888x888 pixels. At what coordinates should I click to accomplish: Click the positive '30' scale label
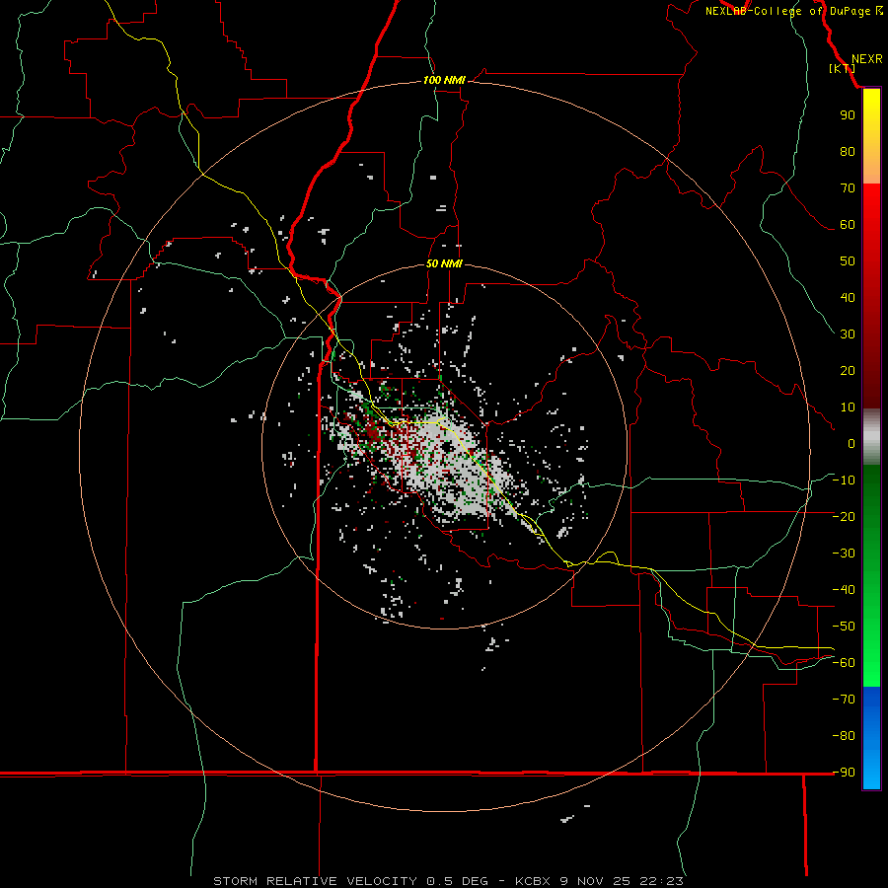pyautogui.click(x=848, y=334)
